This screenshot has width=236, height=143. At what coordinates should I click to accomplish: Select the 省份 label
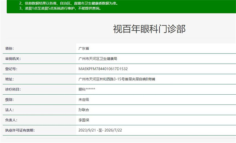[x=9, y=48]
